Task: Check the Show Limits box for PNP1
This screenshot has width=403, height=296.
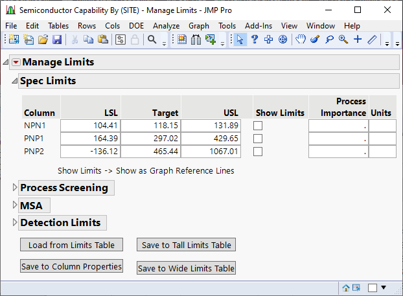Action: (x=258, y=139)
